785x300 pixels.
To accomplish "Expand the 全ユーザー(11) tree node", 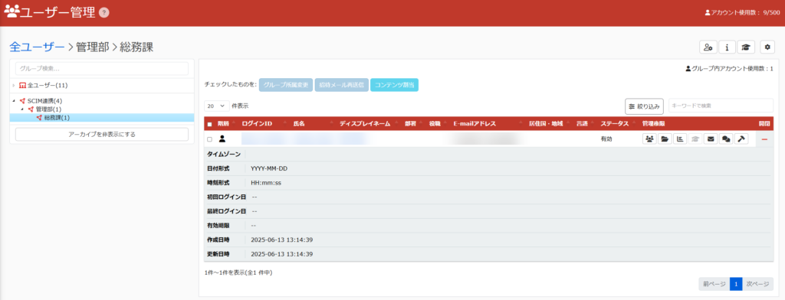I will click(x=14, y=86).
